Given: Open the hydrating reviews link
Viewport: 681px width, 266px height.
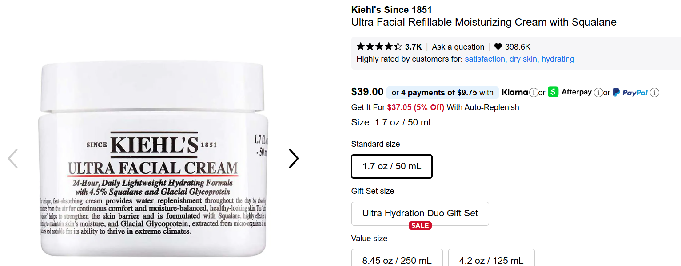Looking at the screenshot, I should click(558, 59).
